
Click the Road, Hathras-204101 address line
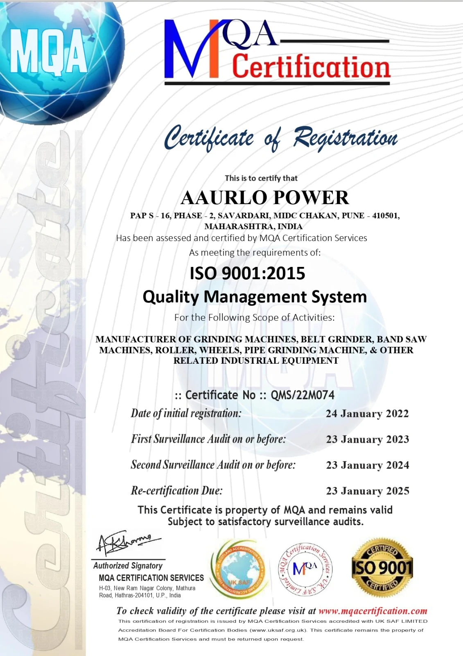[x=140, y=595]
